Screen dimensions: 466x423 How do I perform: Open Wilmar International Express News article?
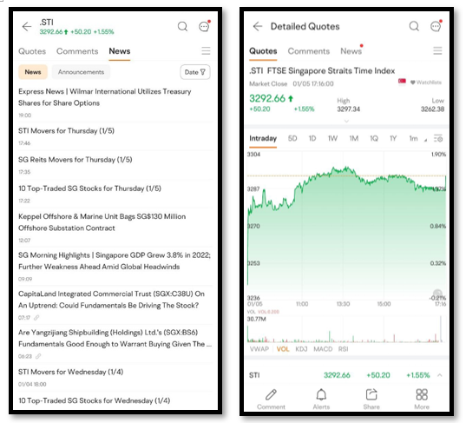coord(115,102)
